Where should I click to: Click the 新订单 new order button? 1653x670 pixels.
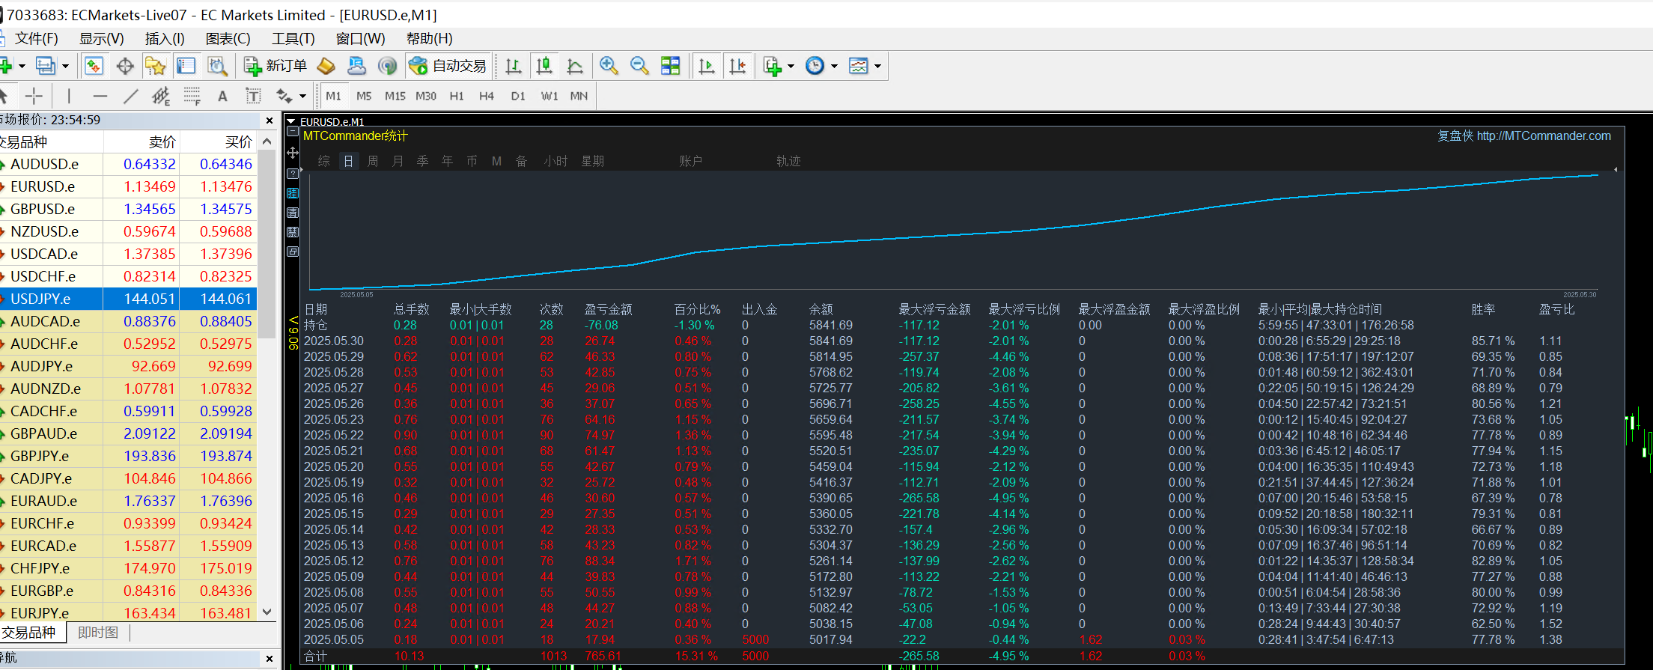click(275, 66)
